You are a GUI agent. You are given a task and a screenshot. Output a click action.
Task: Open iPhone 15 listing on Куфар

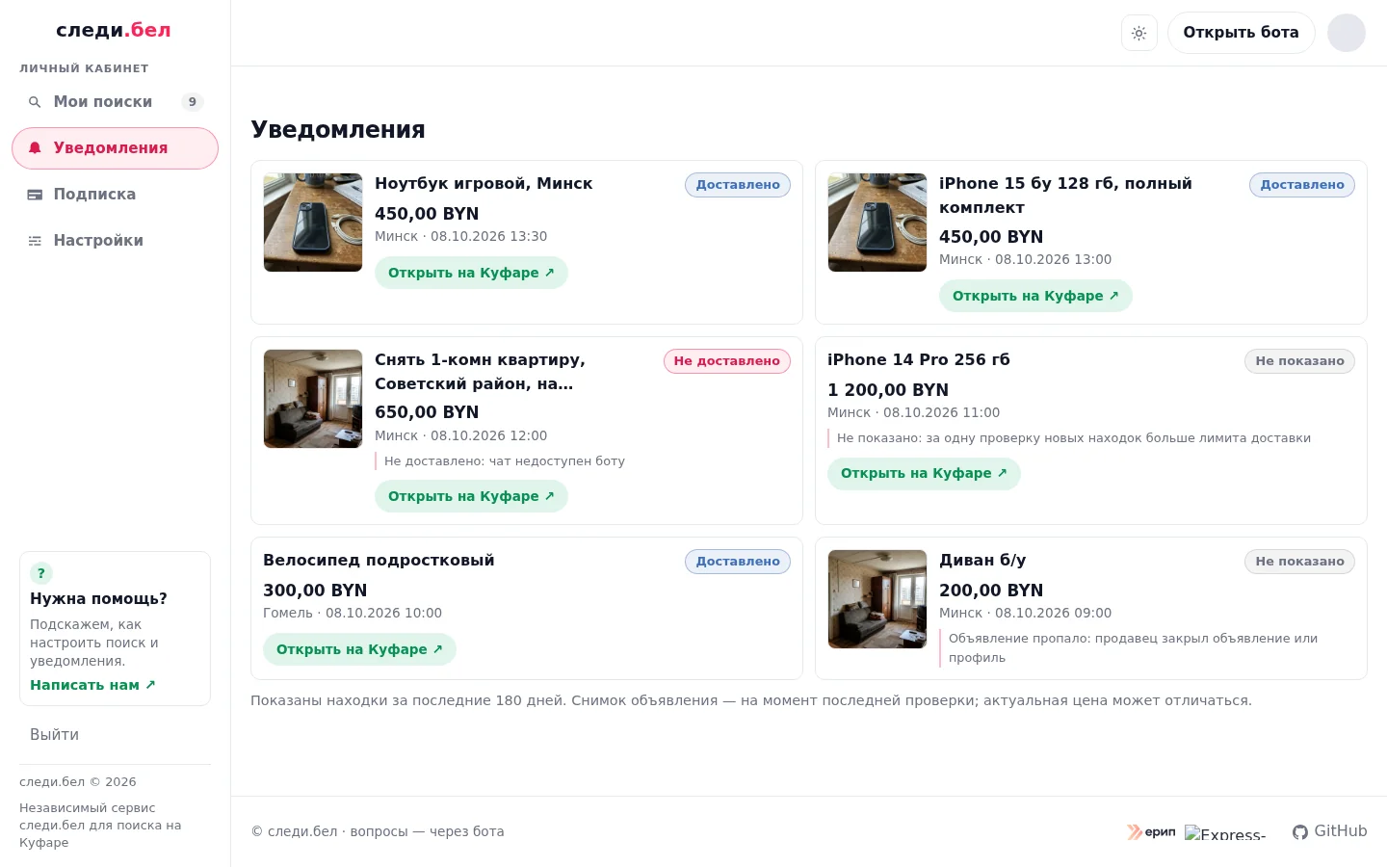pos(1035,296)
